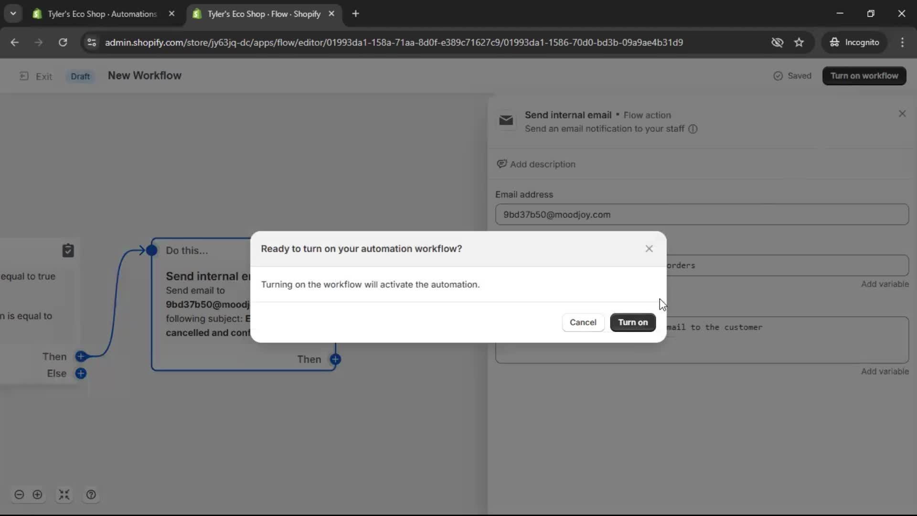Viewport: 917px width, 516px height.
Task: Reload the current page
Action: click(x=63, y=42)
